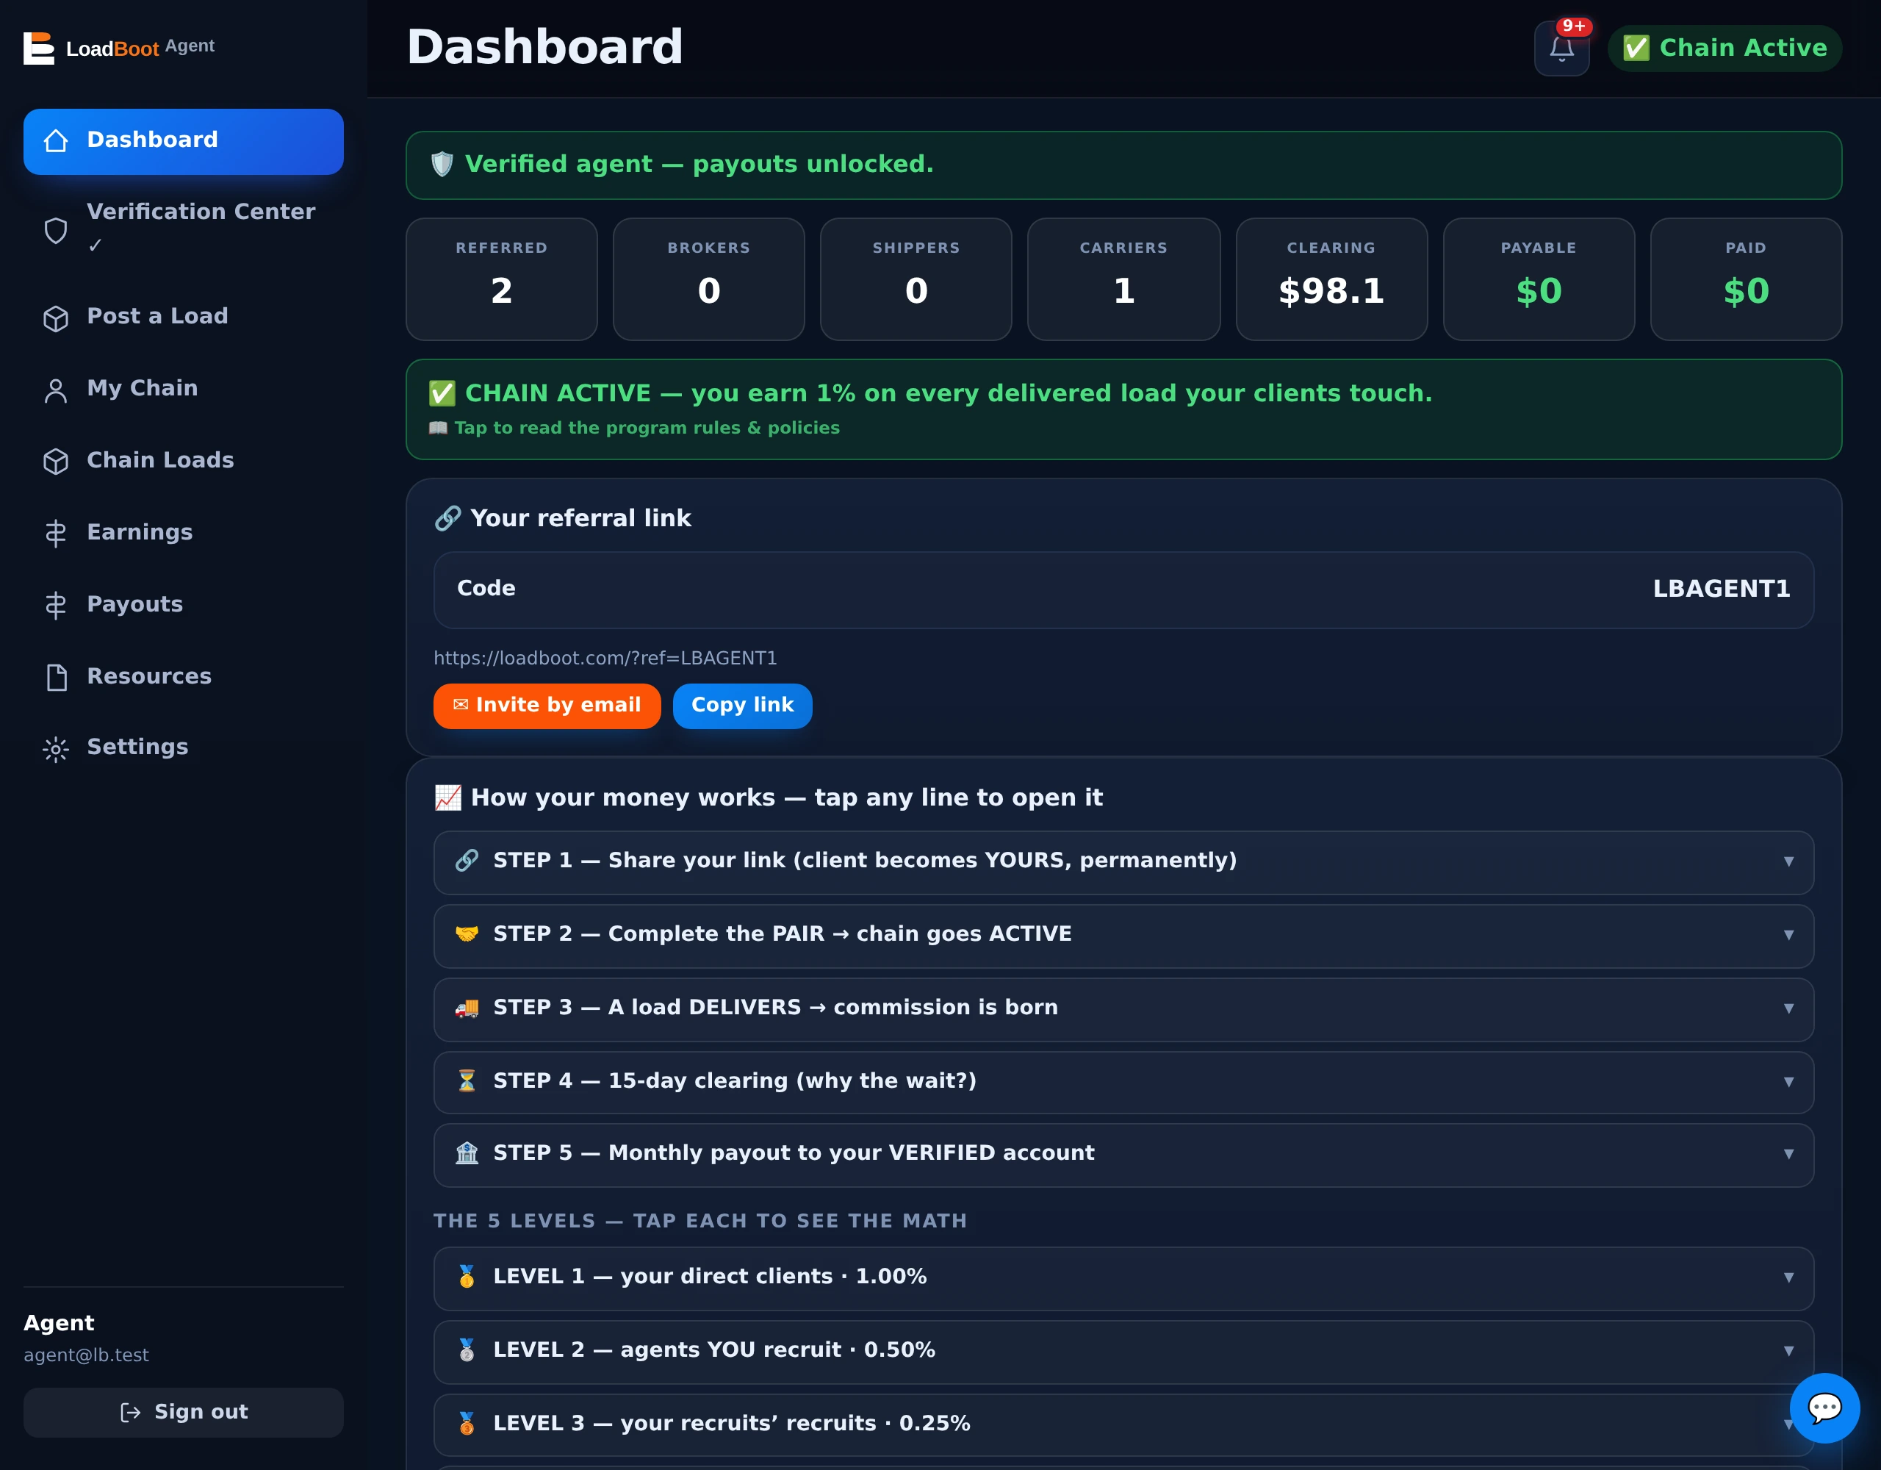1881x1470 pixels.
Task: Click the Carriers stat card
Action: (1123, 279)
